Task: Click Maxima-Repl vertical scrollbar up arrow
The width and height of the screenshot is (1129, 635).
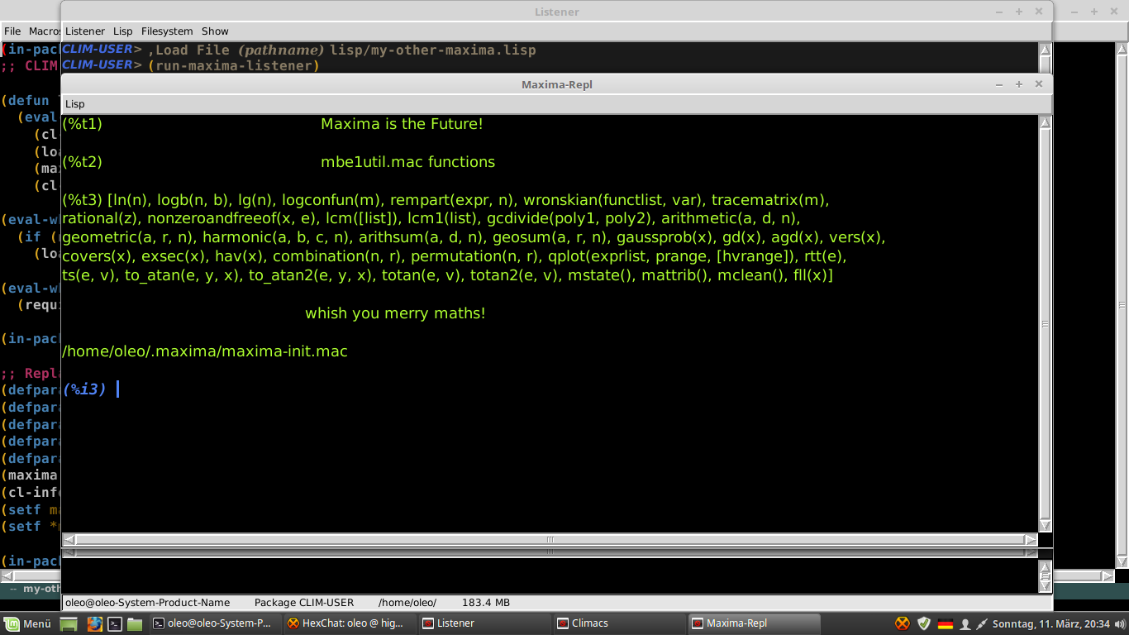Action: [1045, 124]
